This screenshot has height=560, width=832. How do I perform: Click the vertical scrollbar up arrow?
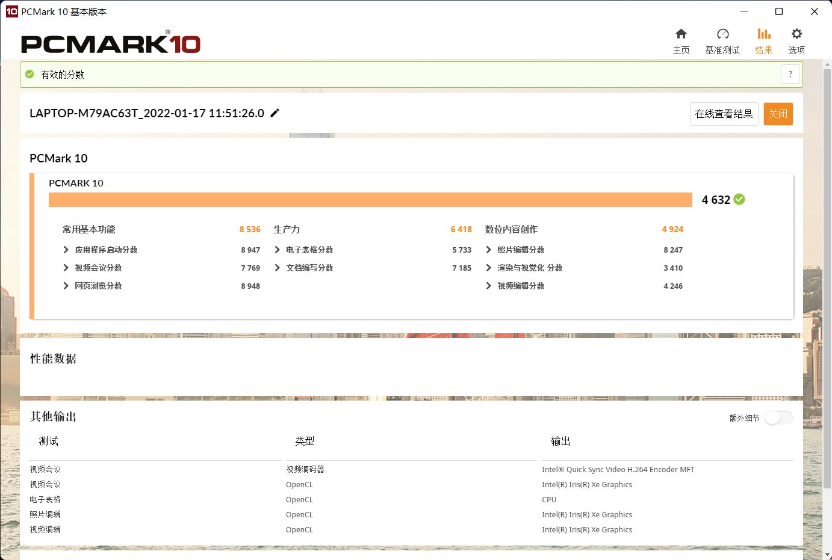tap(827, 64)
